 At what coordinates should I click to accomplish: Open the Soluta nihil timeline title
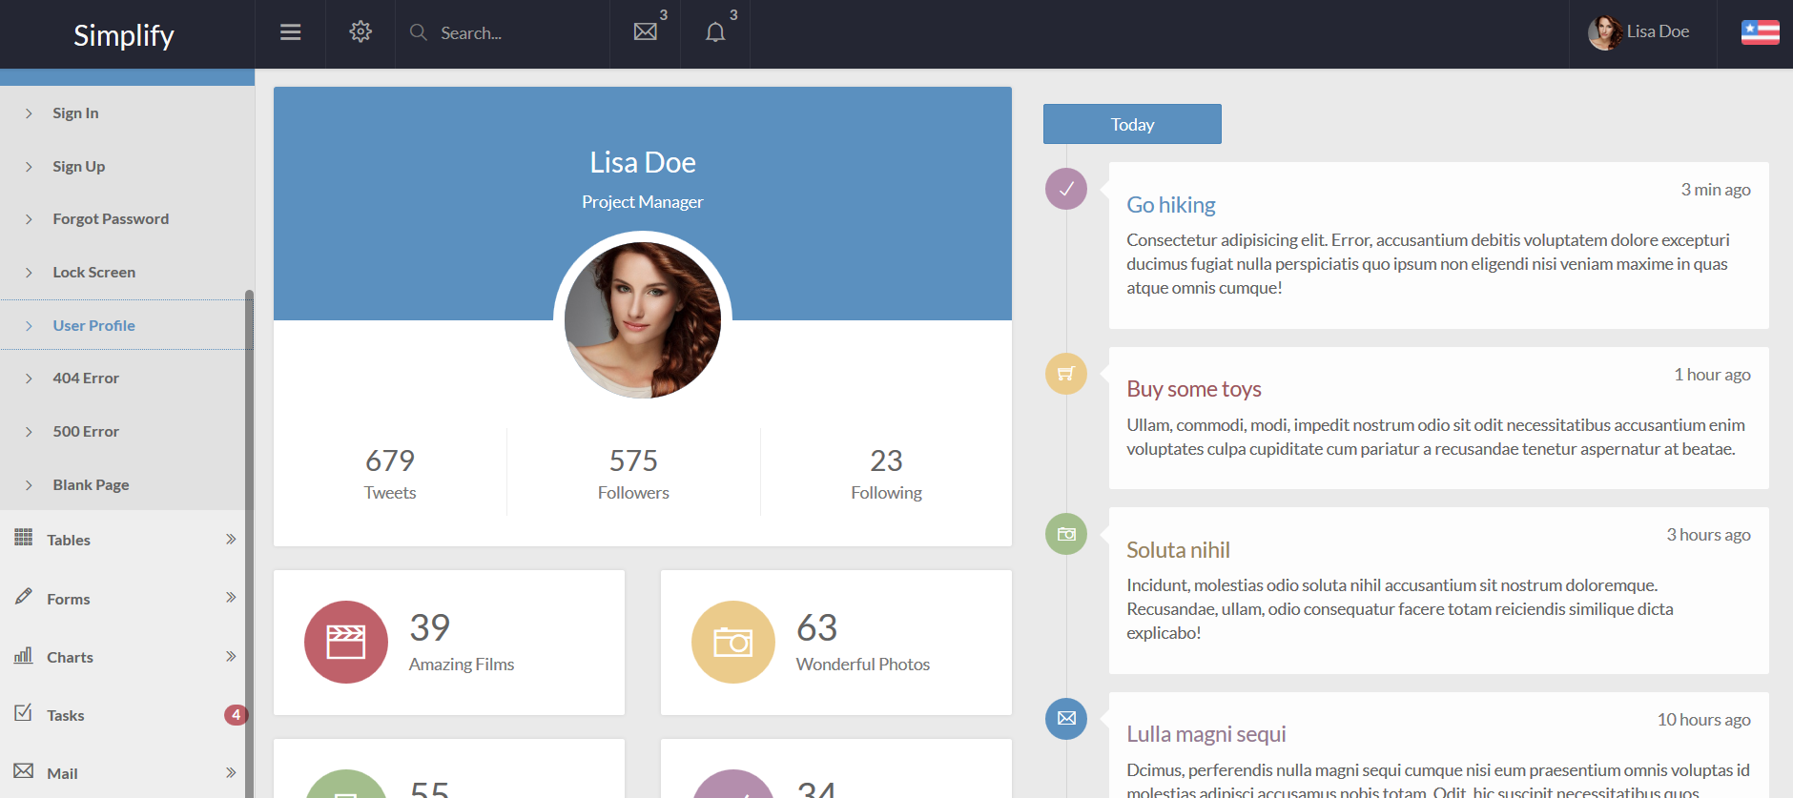[x=1178, y=550]
